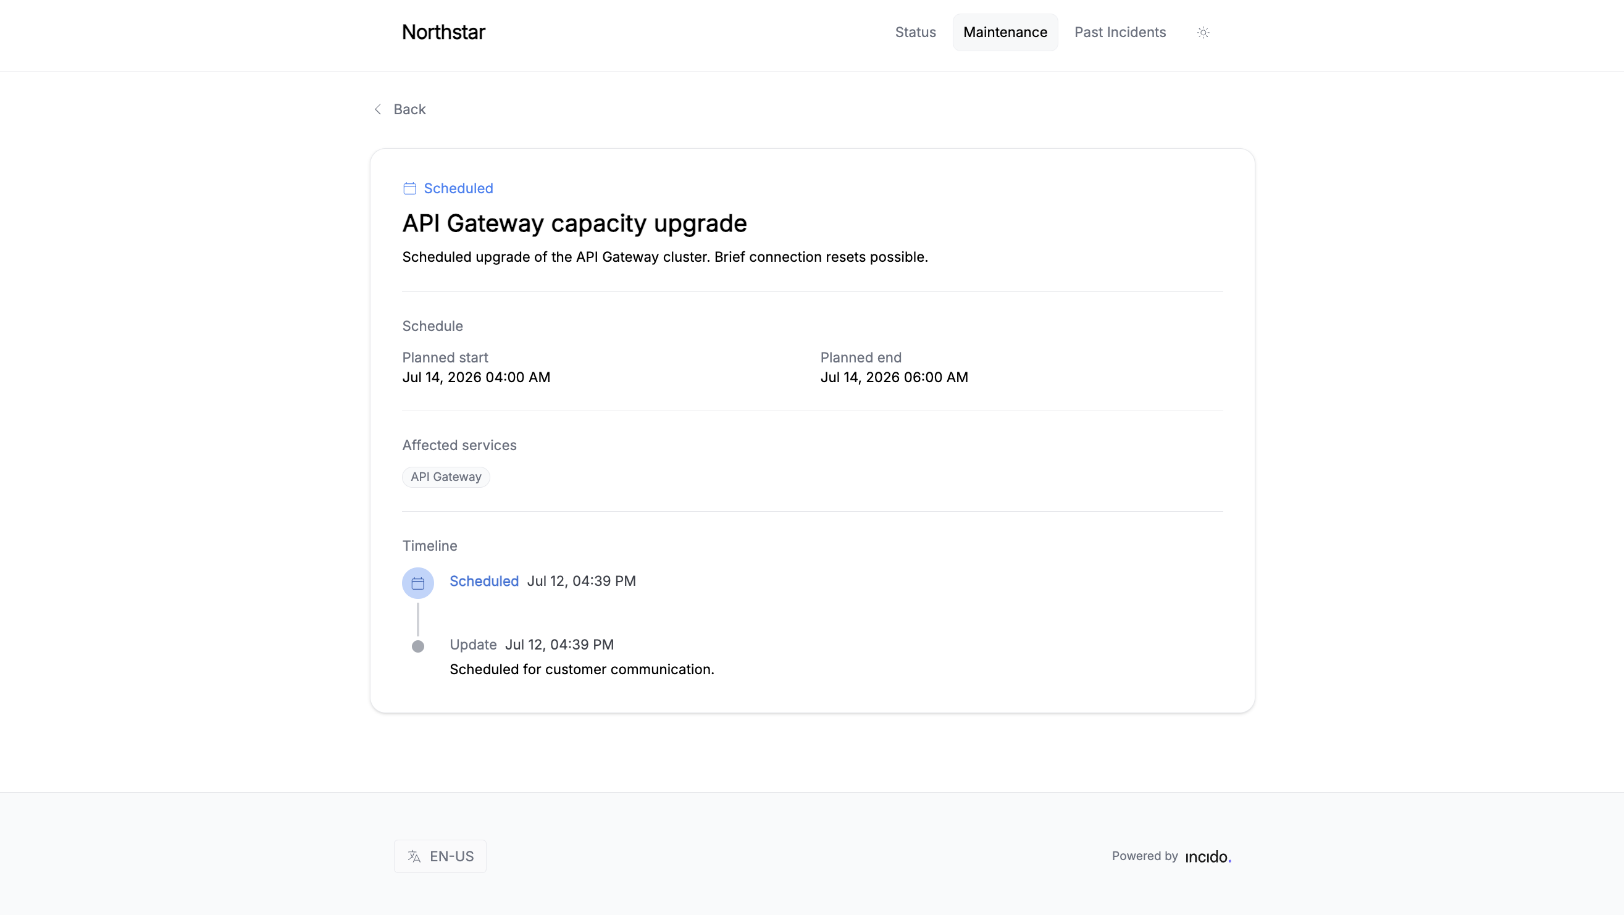1624x915 pixels.
Task: Click the Scheduled entry's Jul 12 timestamp
Action: [581, 581]
